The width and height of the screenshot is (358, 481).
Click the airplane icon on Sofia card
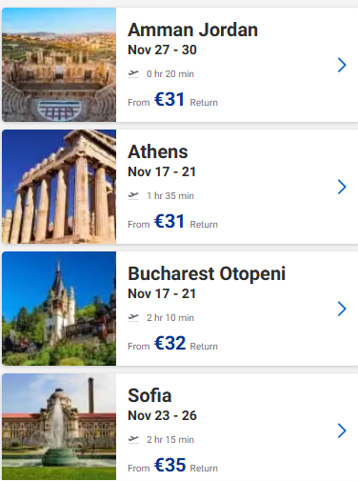(x=133, y=440)
